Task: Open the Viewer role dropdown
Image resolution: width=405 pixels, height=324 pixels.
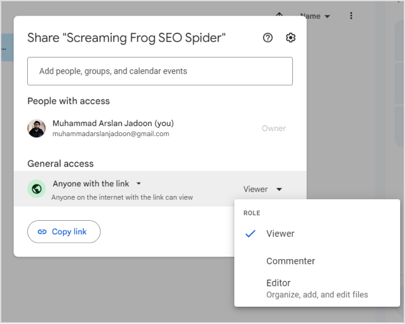Action: click(263, 189)
